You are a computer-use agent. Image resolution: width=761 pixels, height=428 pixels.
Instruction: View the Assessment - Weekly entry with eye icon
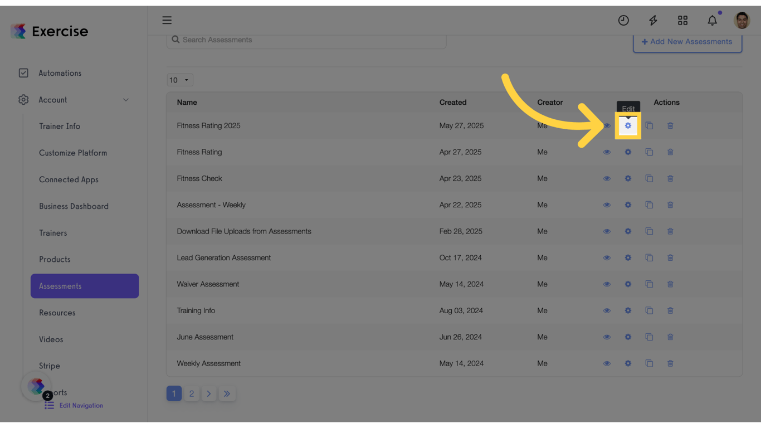(x=607, y=205)
